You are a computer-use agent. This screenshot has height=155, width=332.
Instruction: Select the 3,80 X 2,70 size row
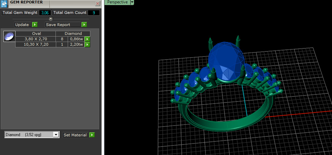(36, 39)
